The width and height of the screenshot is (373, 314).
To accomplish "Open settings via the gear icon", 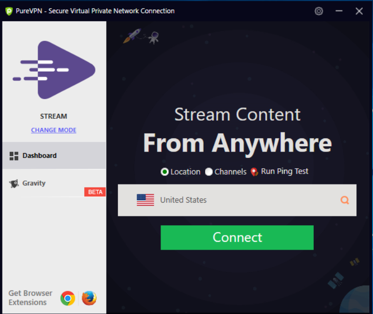I will click(319, 11).
